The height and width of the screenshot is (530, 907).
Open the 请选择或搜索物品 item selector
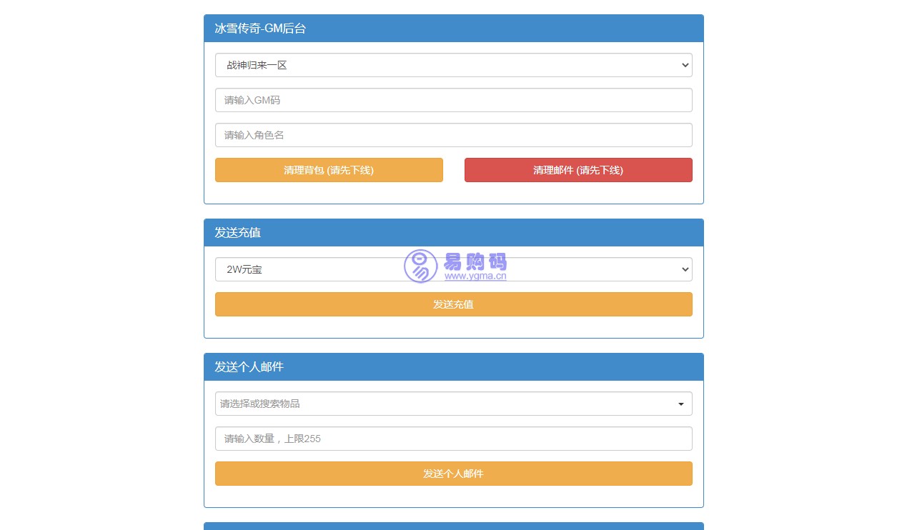coord(446,404)
